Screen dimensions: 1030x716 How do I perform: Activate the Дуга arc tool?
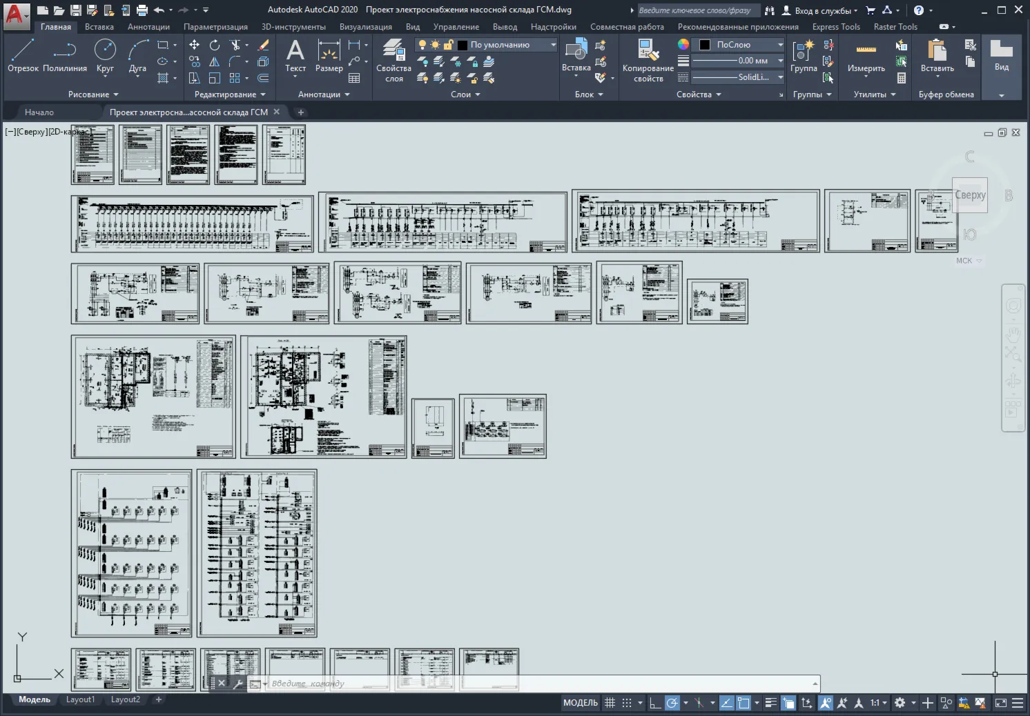pyautogui.click(x=137, y=55)
